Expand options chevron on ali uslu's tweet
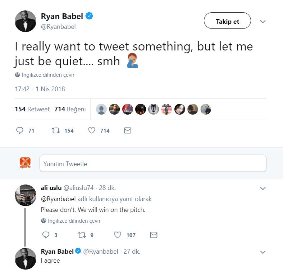 point(263,188)
